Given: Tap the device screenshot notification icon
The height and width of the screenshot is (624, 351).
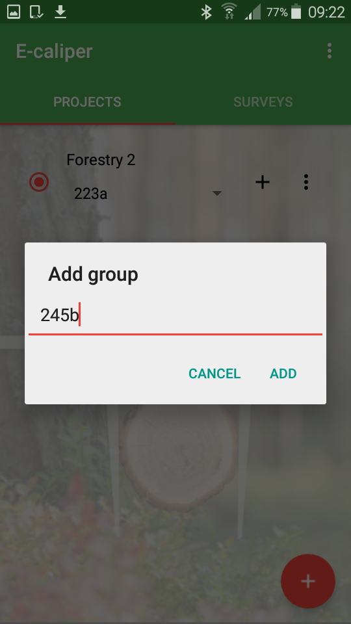Looking at the screenshot, I should tap(36, 12).
